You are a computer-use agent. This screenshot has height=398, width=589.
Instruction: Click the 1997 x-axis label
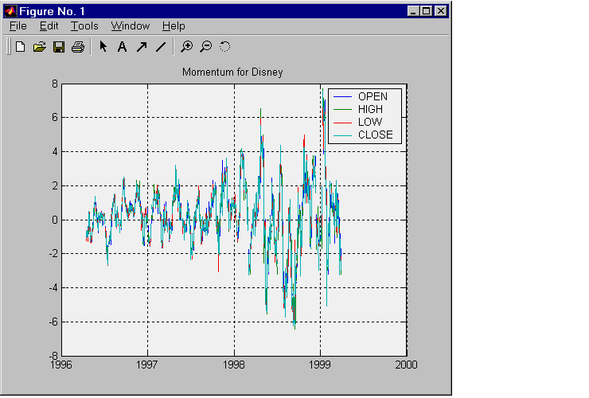coord(147,365)
